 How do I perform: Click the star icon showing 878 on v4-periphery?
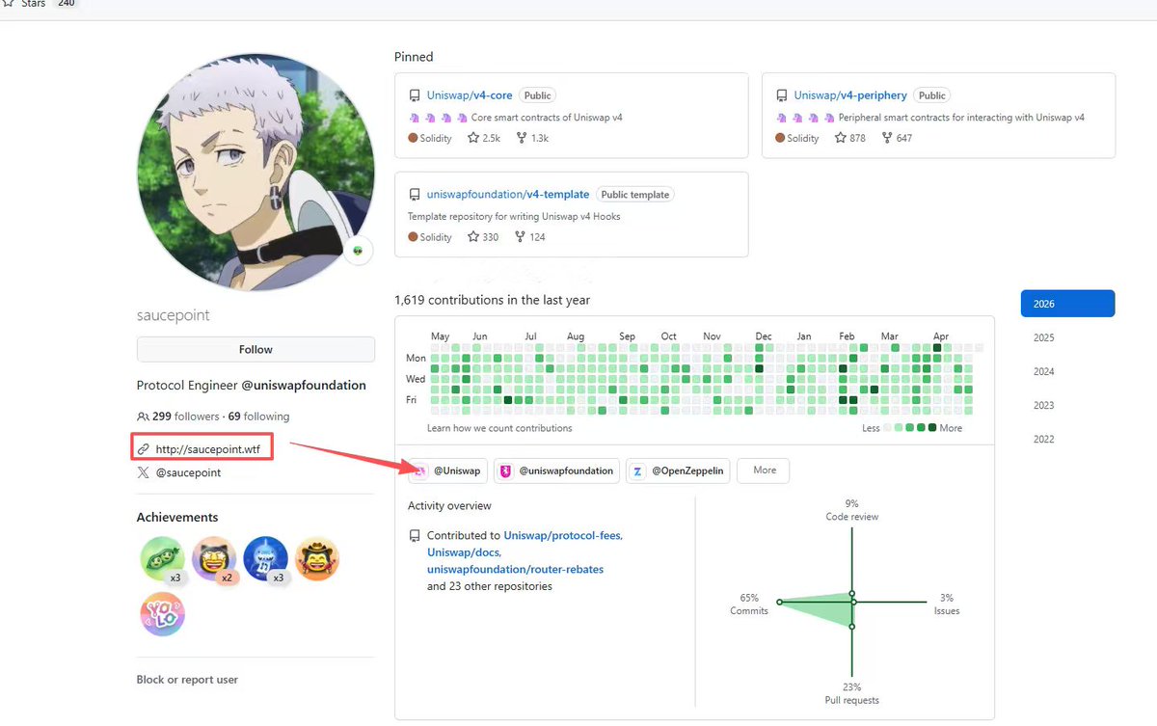[x=840, y=138]
